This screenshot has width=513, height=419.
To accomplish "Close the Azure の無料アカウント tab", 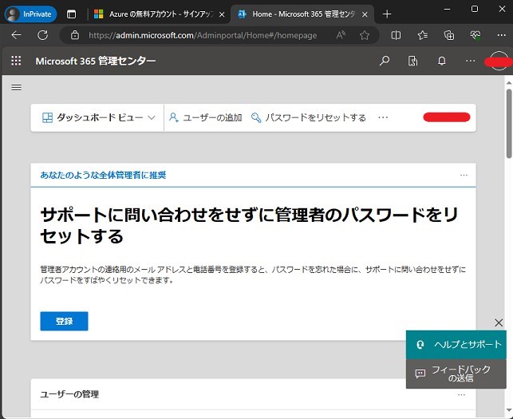I will coord(222,14).
